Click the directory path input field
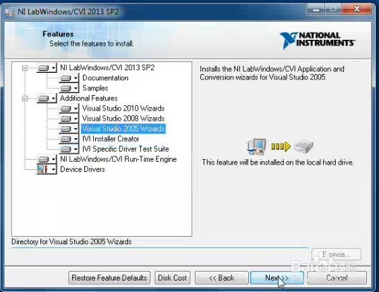This screenshot has width=379, height=292. (160, 254)
